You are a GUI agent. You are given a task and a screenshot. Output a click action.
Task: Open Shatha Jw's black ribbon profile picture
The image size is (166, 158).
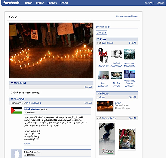tap(103, 56)
